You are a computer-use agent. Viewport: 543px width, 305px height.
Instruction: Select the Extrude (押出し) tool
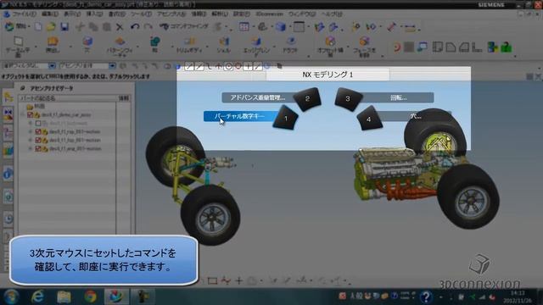[x=53, y=45]
